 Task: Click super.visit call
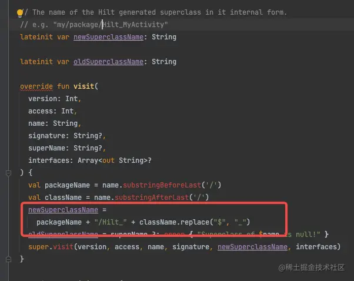(x=51, y=247)
